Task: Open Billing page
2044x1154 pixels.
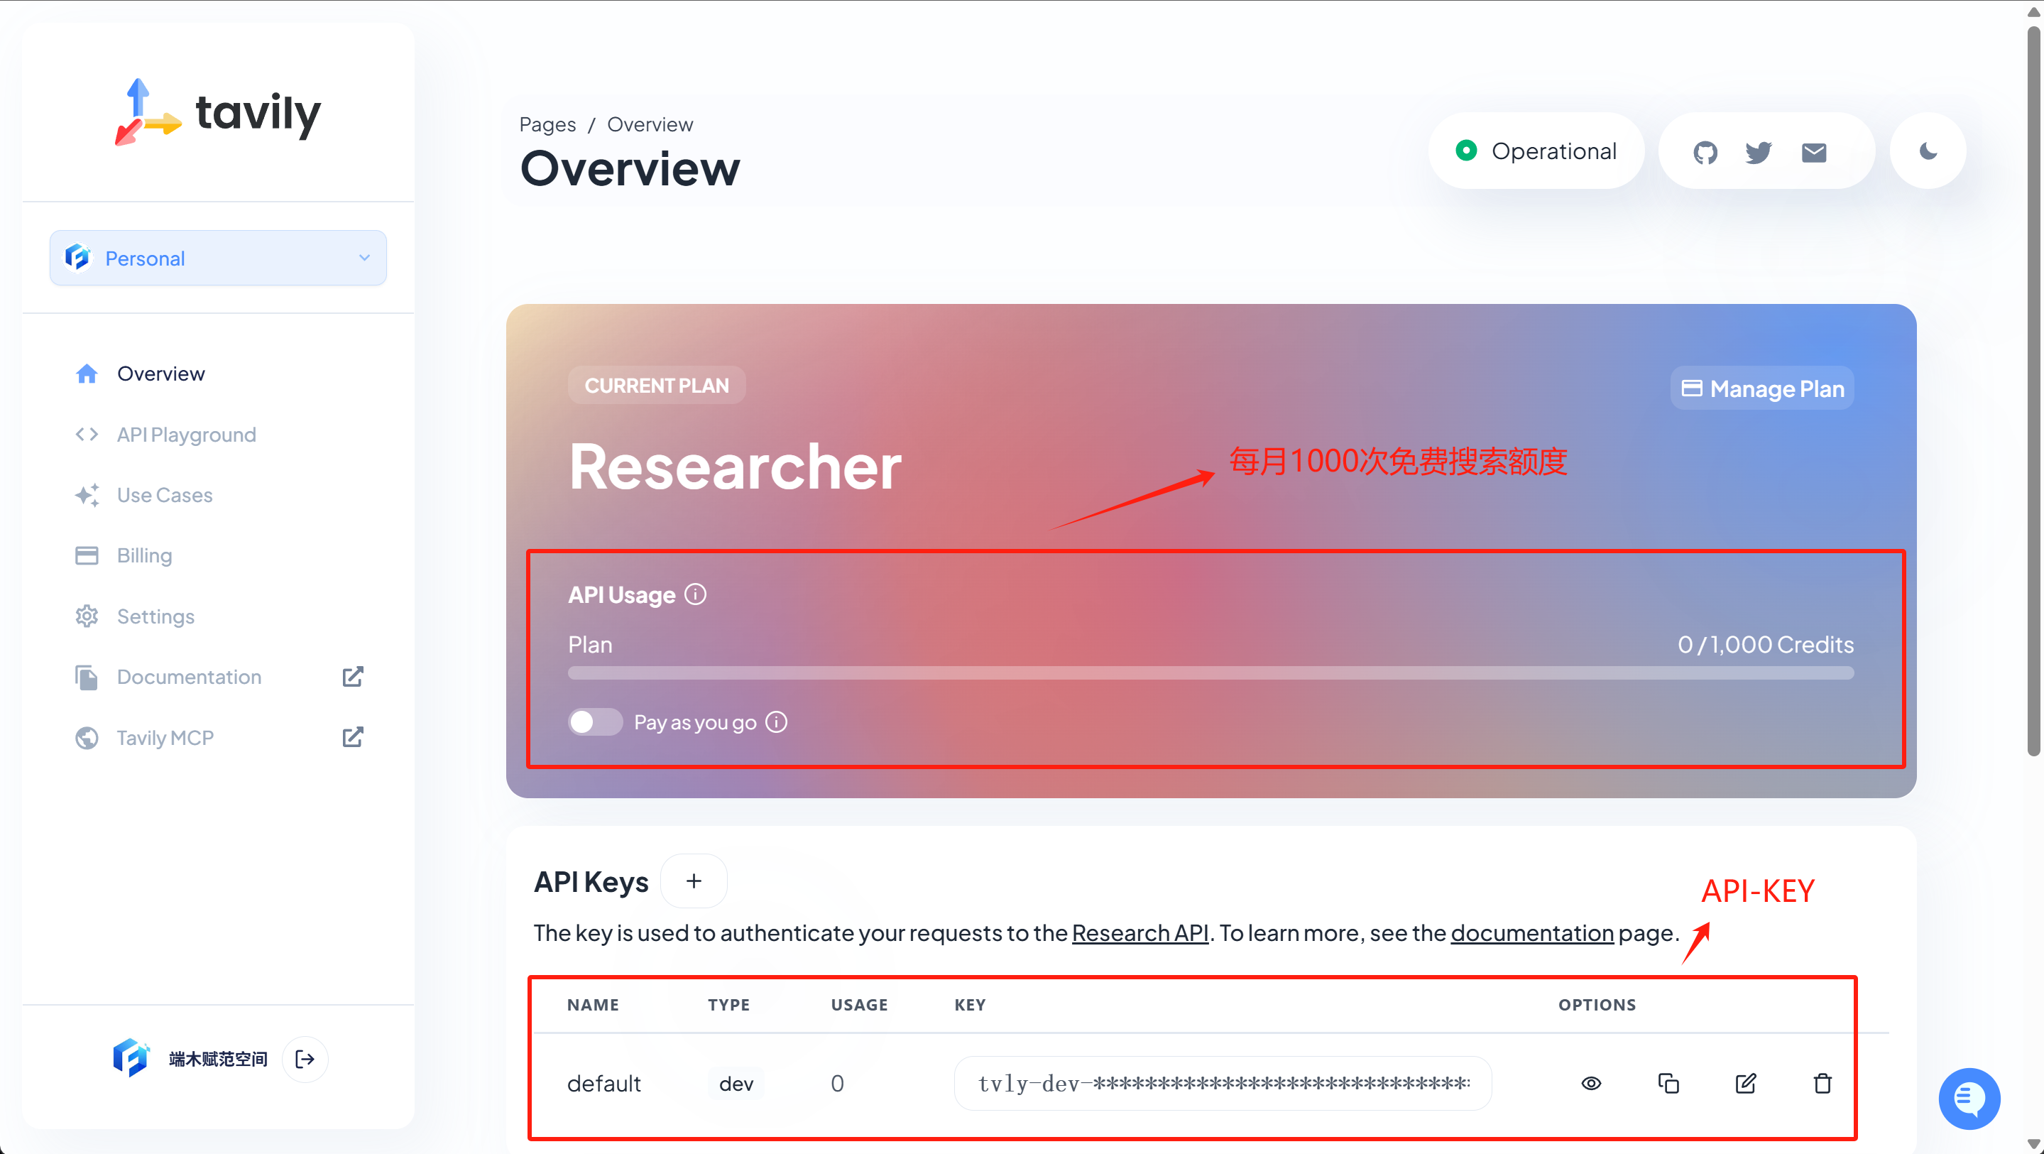Action: coord(143,555)
